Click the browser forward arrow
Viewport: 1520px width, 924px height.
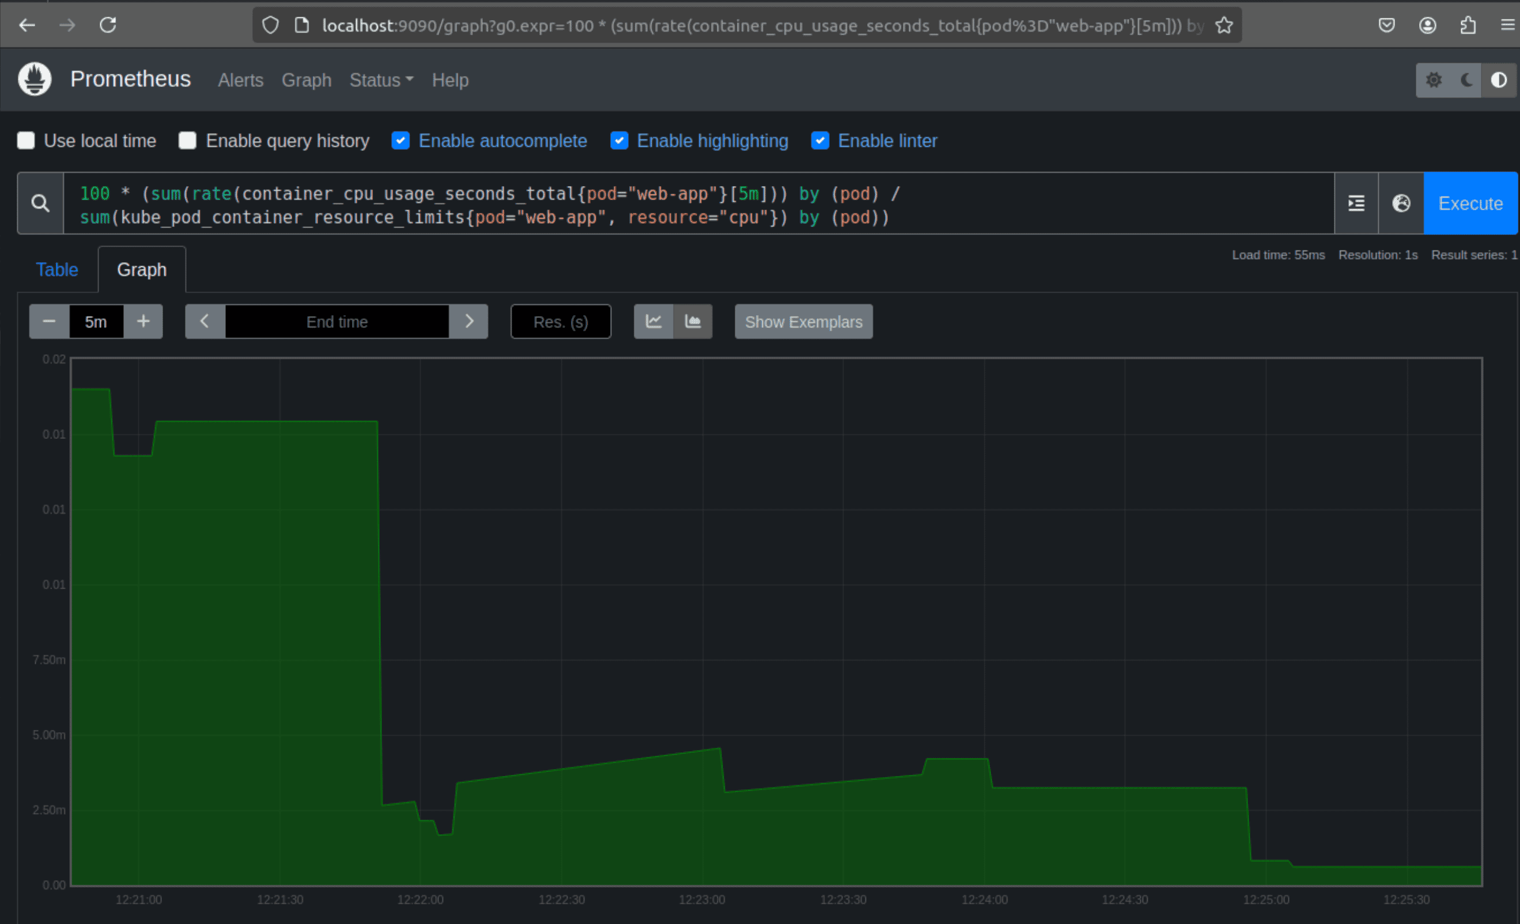tap(67, 25)
